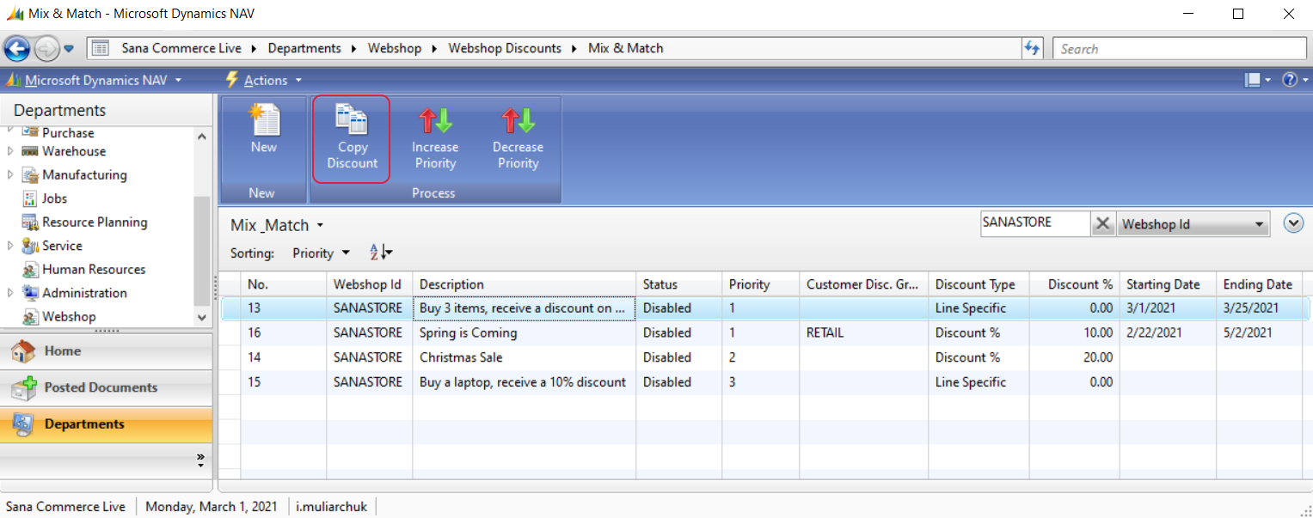Viewport: 1313px width, 518px height.
Task: Toggle ascending/descending sort icon
Action: pyautogui.click(x=381, y=253)
